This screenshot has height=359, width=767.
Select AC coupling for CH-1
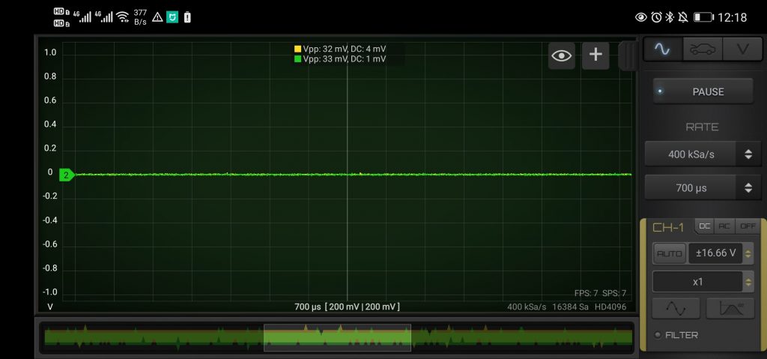pyautogui.click(x=724, y=226)
